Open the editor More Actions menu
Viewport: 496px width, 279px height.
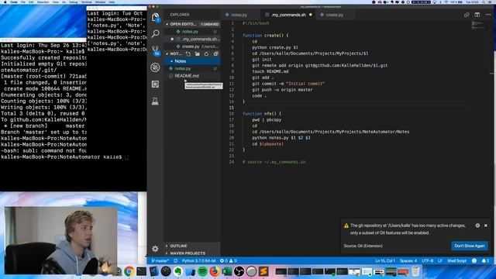coord(488,15)
